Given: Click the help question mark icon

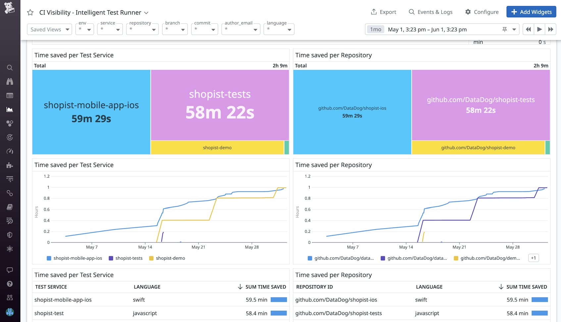Looking at the screenshot, I should pos(10,284).
